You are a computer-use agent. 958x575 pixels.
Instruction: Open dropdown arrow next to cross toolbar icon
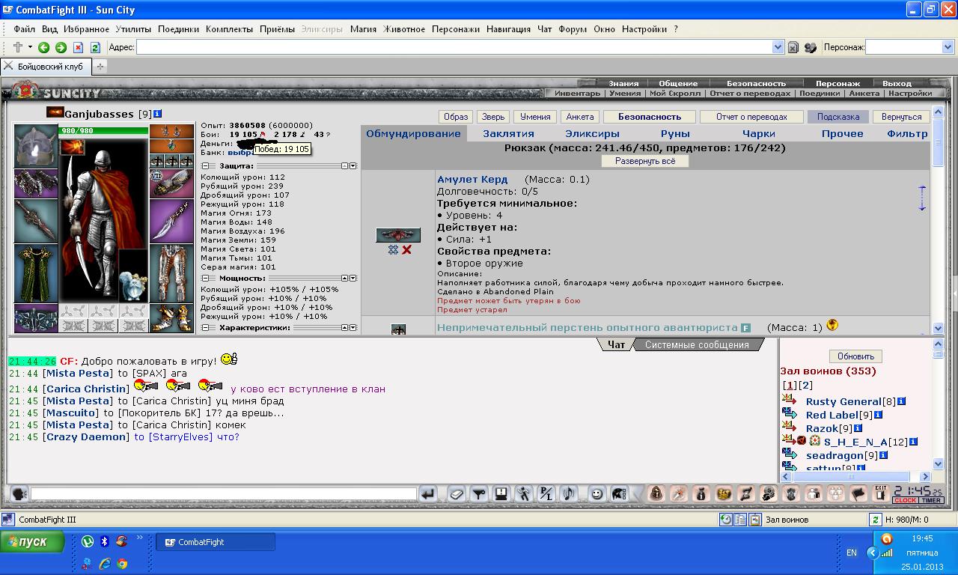[30, 47]
